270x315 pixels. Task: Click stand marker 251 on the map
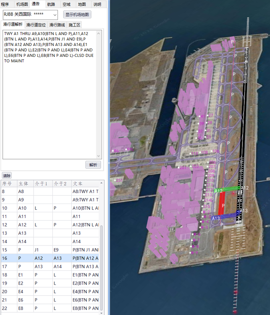pyautogui.click(x=120, y=180)
